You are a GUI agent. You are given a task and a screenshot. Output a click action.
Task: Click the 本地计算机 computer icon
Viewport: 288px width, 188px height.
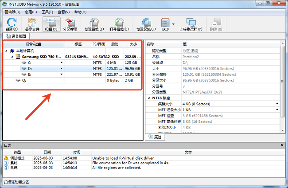click(x=12, y=51)
